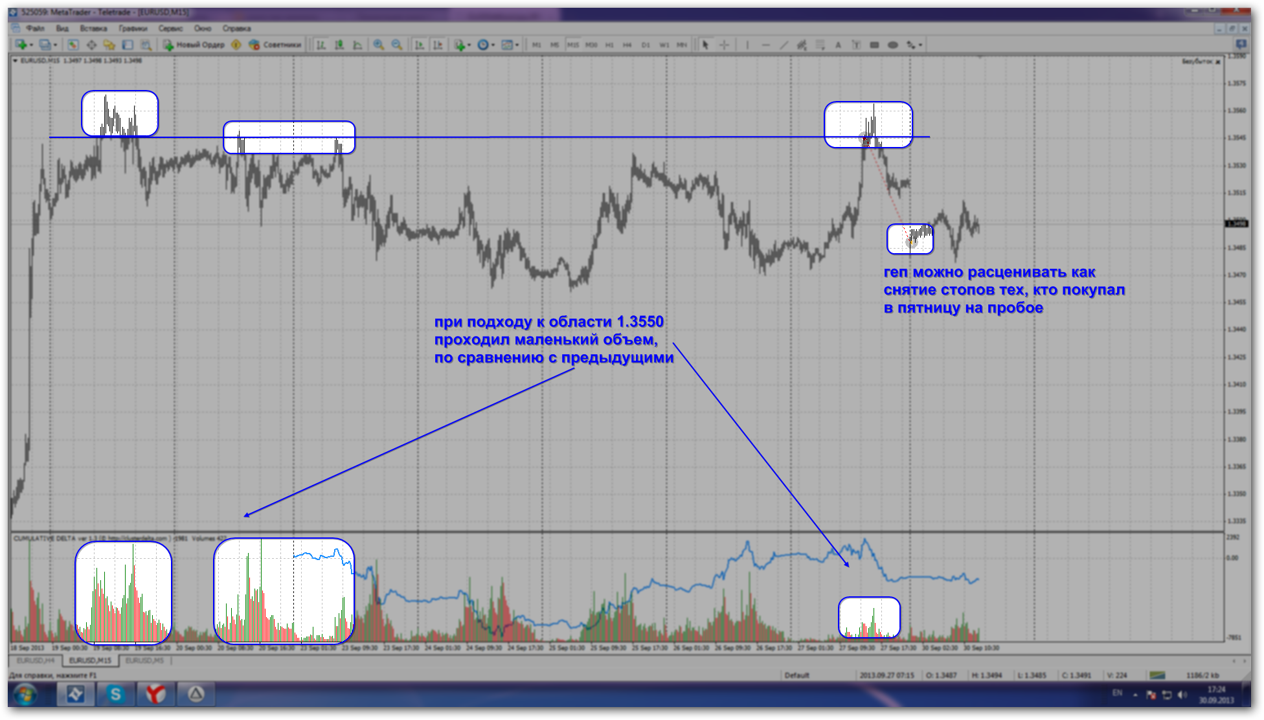
Task: Zoom in on the chart
Action: (x=379, y=45)
